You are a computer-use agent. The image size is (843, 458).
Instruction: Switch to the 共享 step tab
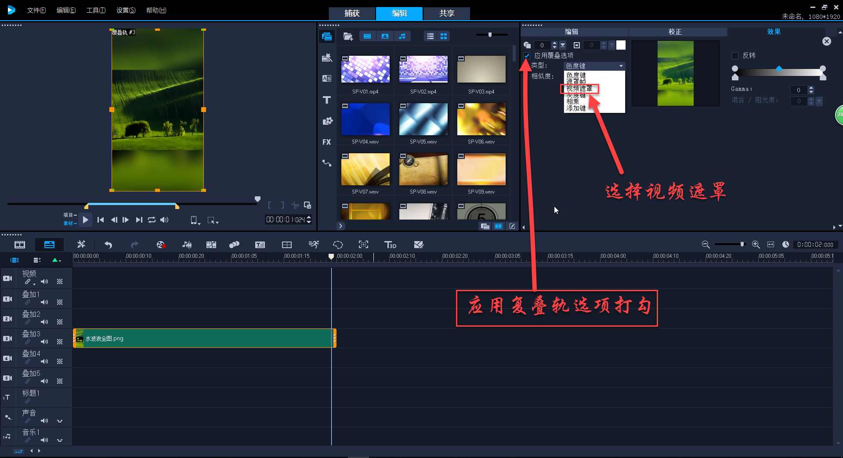pyautogui.click(x=447, y=14)
